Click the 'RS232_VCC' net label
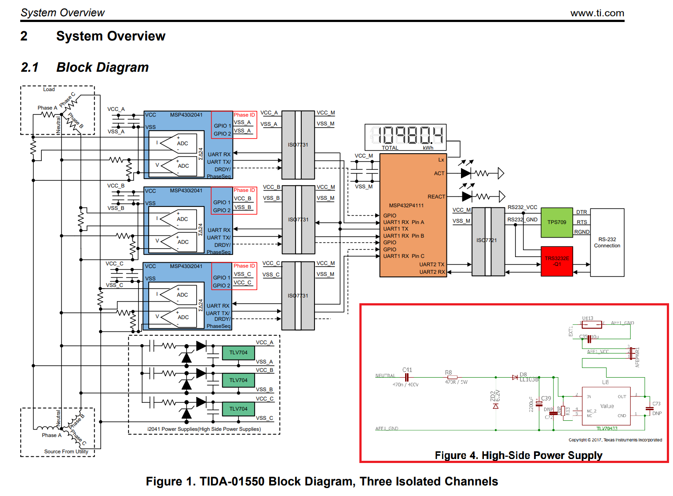The width and height of the screenshot is (673, 496). coord(522,207)
